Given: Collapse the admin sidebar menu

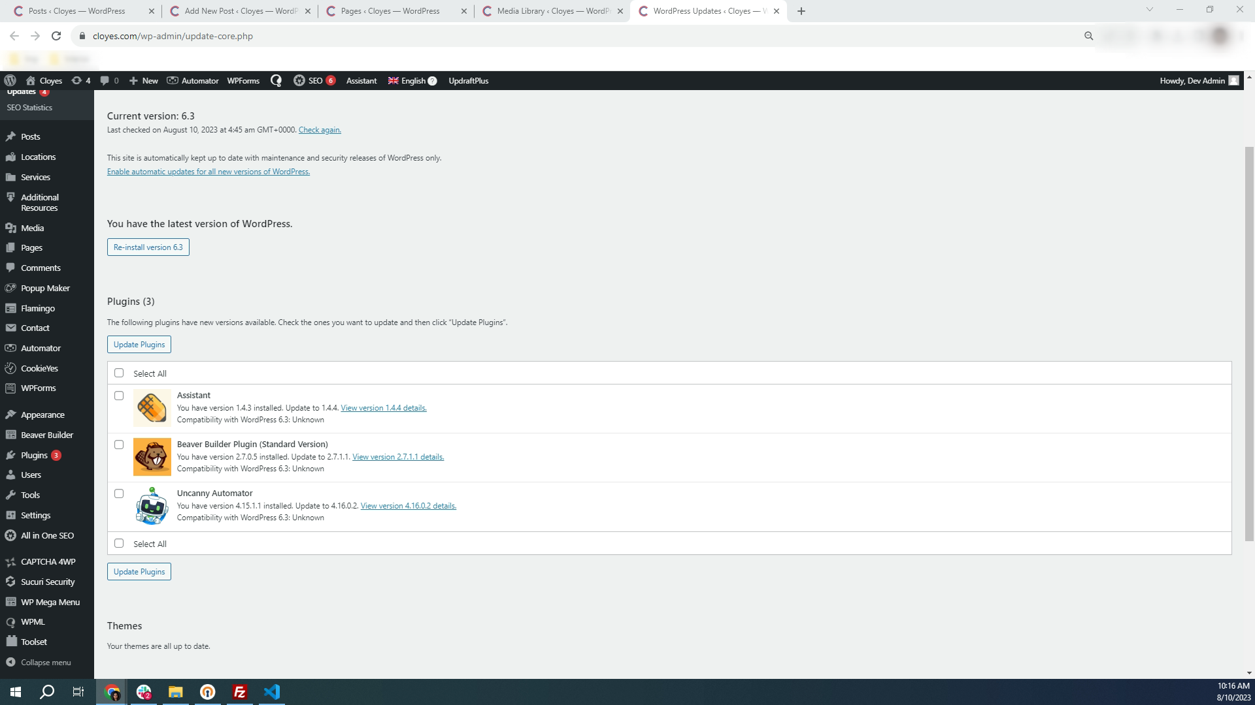Looking at the screenshot, I should [x=39, y=662].
